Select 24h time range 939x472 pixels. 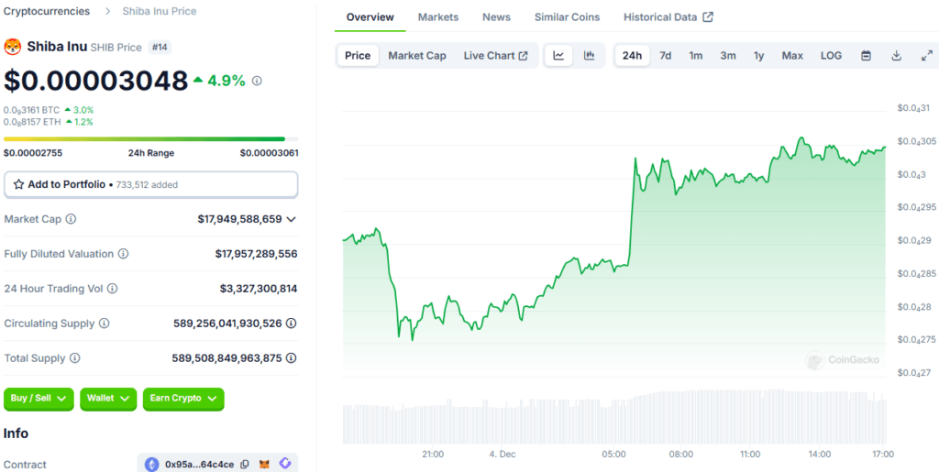633,56
